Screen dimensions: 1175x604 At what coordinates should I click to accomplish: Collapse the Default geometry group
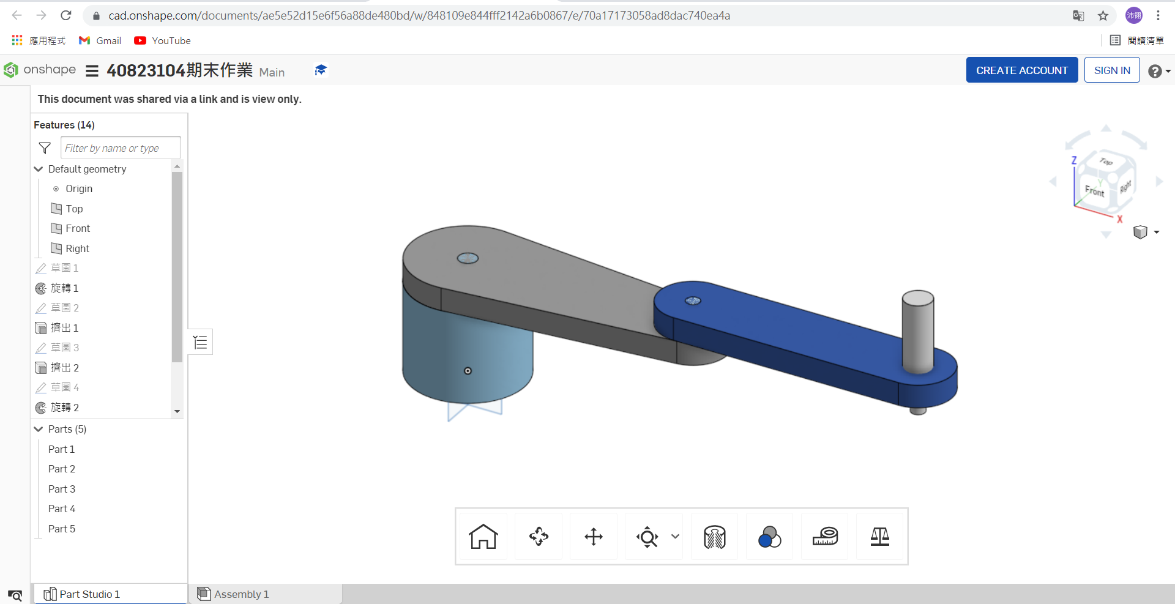click(39, 169)
